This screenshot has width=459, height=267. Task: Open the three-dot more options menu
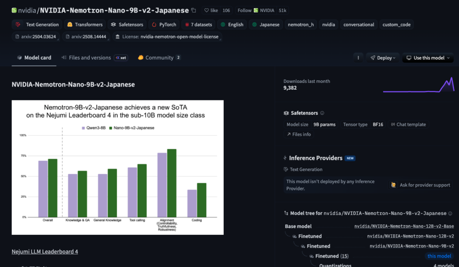click(x=358, y=58)
